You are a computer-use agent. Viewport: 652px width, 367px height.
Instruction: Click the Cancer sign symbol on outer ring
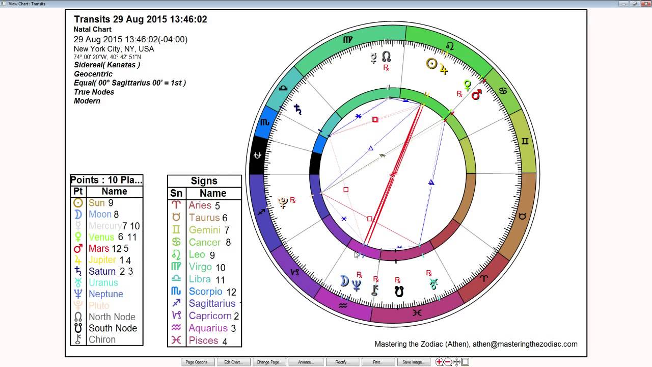[503, 91]
